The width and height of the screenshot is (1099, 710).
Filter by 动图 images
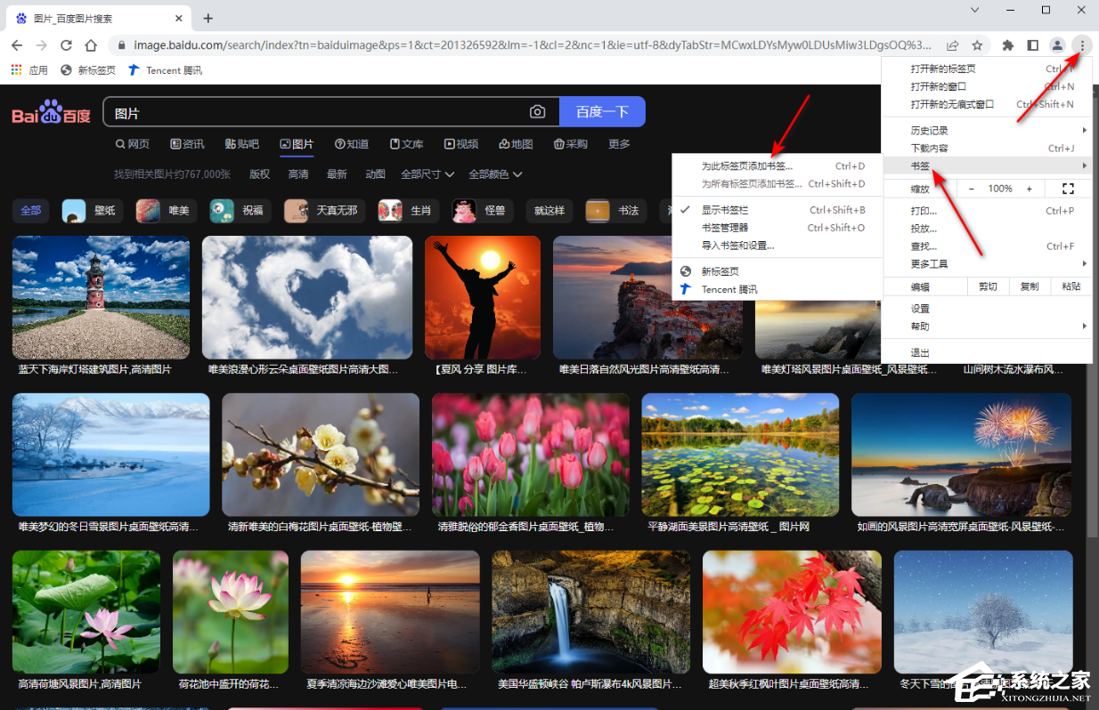coord(375,174)
